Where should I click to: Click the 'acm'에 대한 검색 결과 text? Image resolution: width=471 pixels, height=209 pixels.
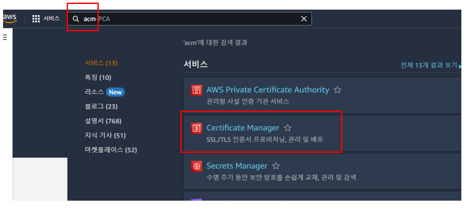coord(215,43)
